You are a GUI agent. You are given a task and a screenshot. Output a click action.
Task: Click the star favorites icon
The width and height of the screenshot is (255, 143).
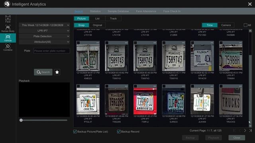57,72
